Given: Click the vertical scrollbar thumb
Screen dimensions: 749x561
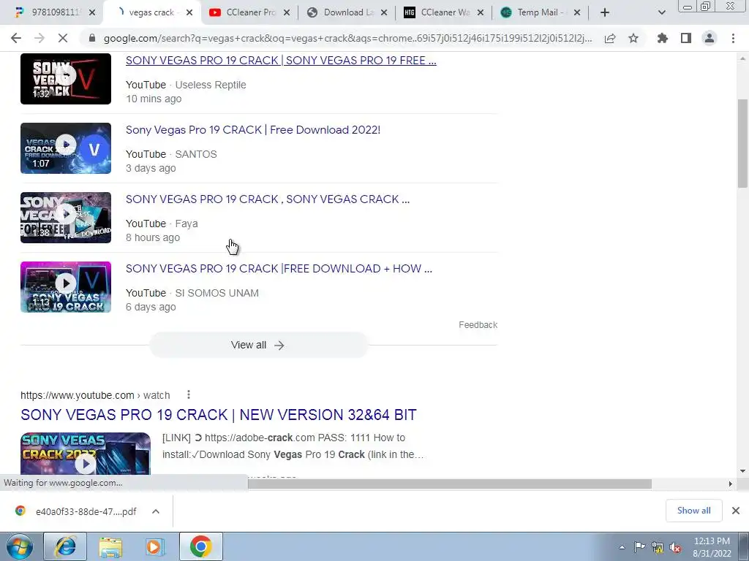Looking at the screenshot, I should click(742, 143).
